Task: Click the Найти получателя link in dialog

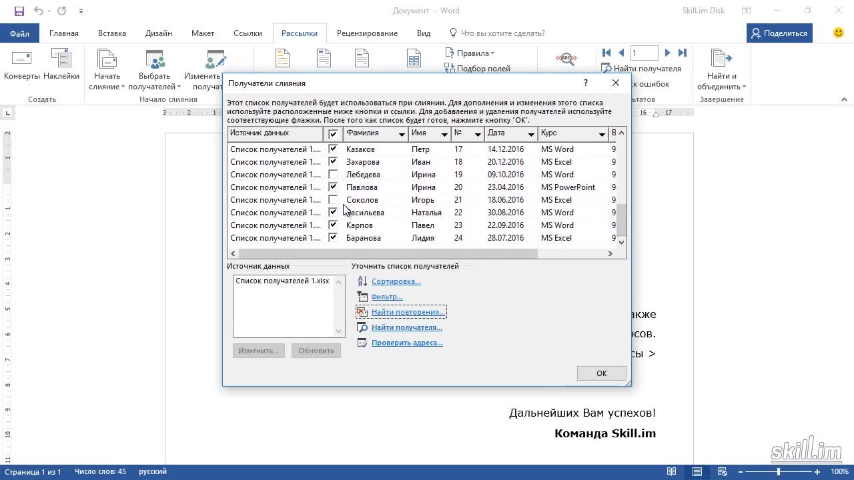Action: pyautogui.click(x=407, y=327)
